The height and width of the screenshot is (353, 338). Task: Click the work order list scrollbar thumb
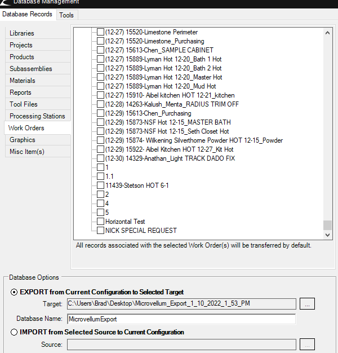pyautogui.click(x=327, y=225)
